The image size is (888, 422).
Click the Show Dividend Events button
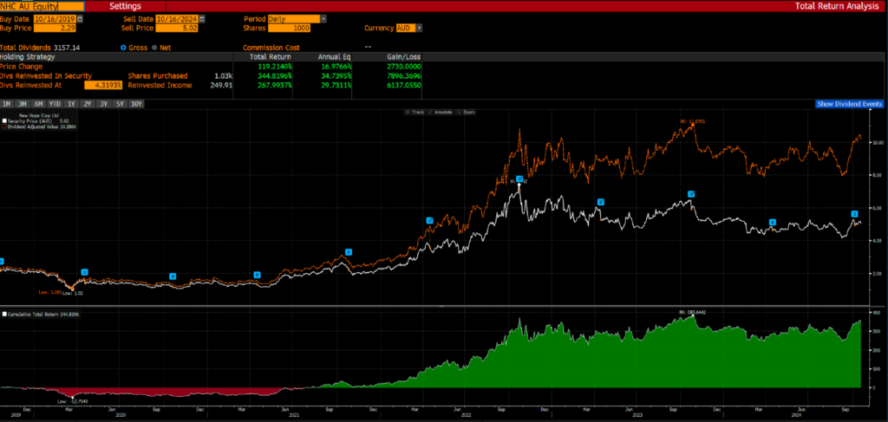click(x=850, y=104)
